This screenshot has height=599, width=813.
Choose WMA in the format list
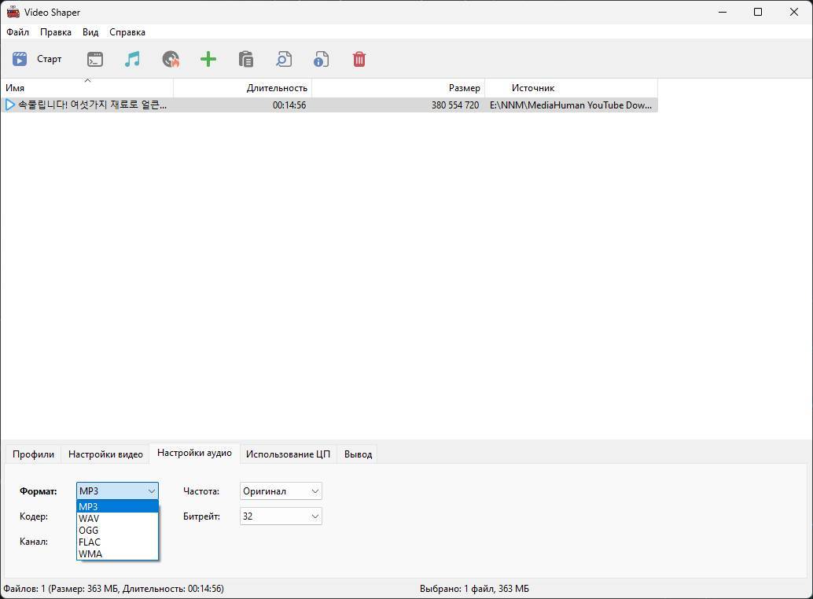click(x=117, y=553)
